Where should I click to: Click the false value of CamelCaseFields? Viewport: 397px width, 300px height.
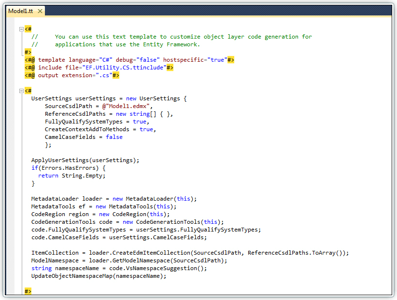click(114, 137)
